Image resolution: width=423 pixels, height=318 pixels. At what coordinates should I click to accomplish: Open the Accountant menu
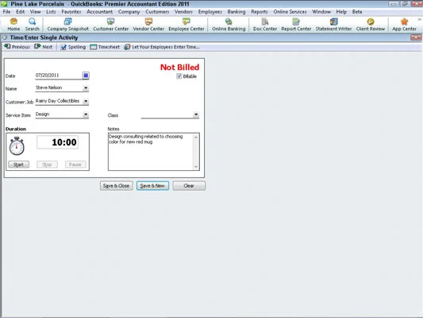(99, 12)
